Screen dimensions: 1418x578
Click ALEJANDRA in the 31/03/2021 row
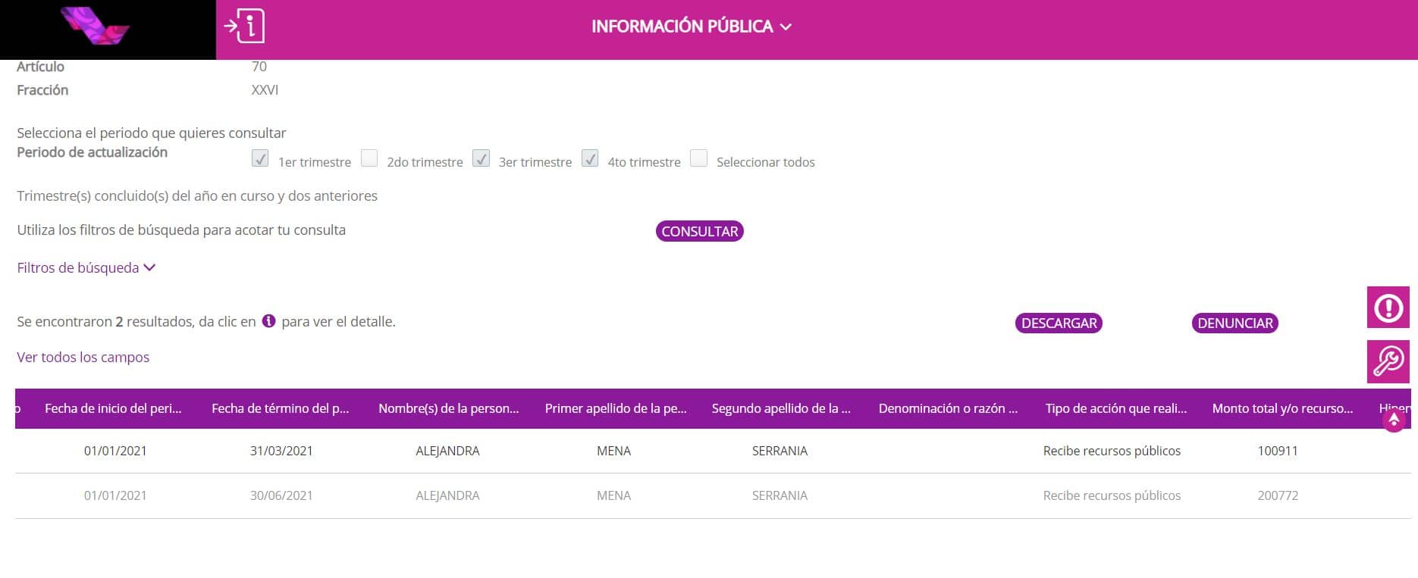click(x=447, y=451)
